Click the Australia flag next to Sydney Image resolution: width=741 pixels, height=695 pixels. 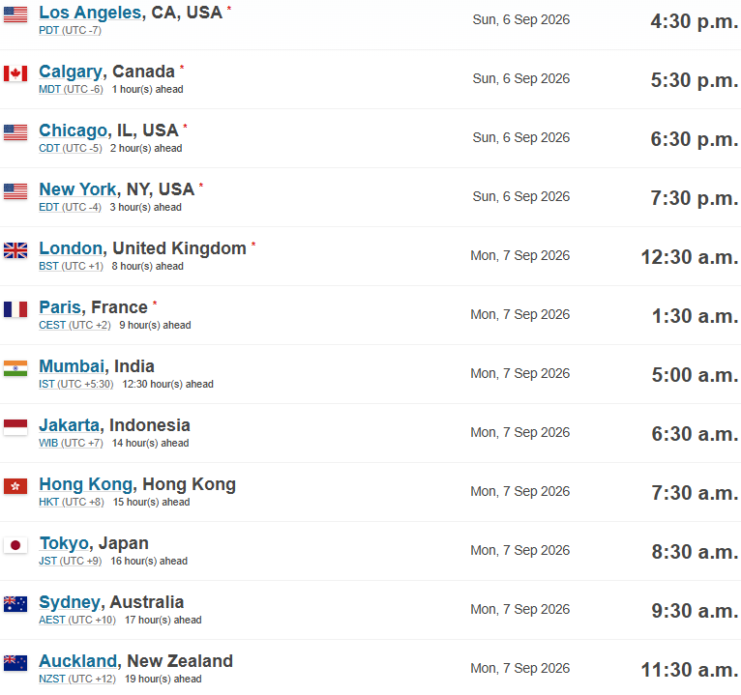coord(15,604)
